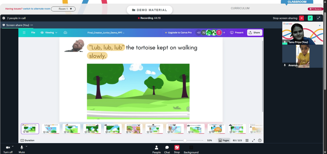Select slide 92 thumbnail
327x154 pixels.
[x=216, y=128]
